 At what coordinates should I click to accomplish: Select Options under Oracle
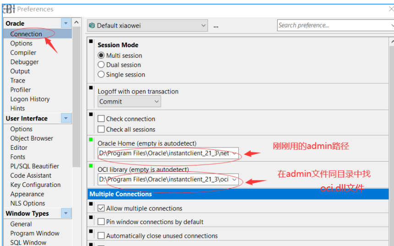pos(22,43)
